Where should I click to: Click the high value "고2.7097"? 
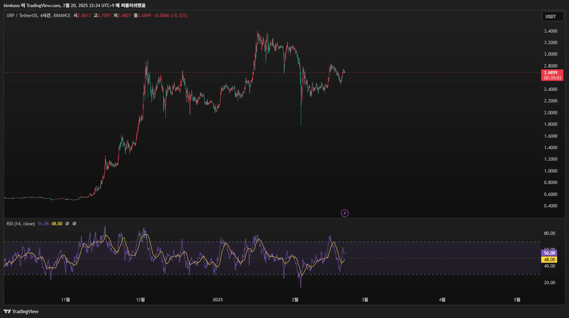(102, 16)
